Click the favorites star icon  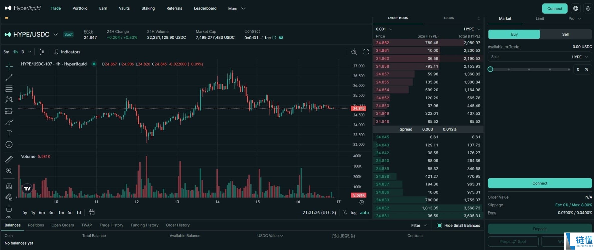click(x=7, y=18)
